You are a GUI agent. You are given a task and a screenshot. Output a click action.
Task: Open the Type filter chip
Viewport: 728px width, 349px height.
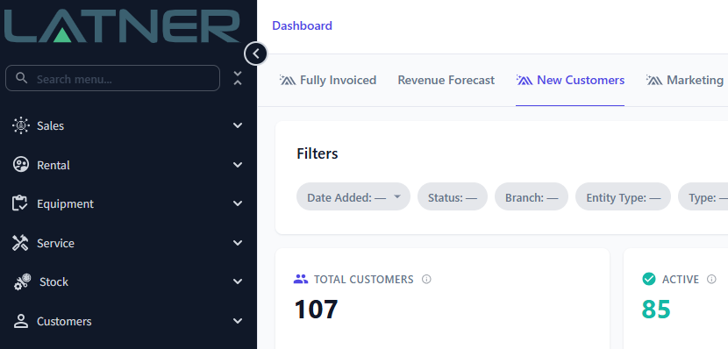pos(703,196)
